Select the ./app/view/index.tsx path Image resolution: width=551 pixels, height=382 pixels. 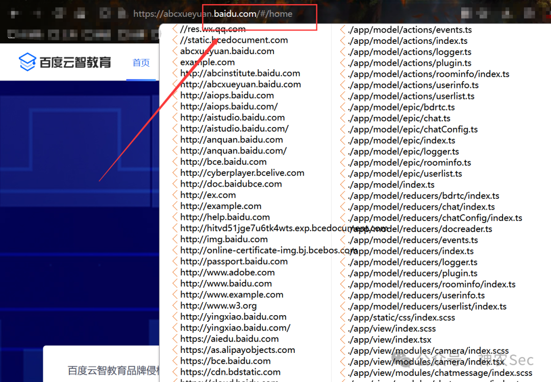[389, 340]
